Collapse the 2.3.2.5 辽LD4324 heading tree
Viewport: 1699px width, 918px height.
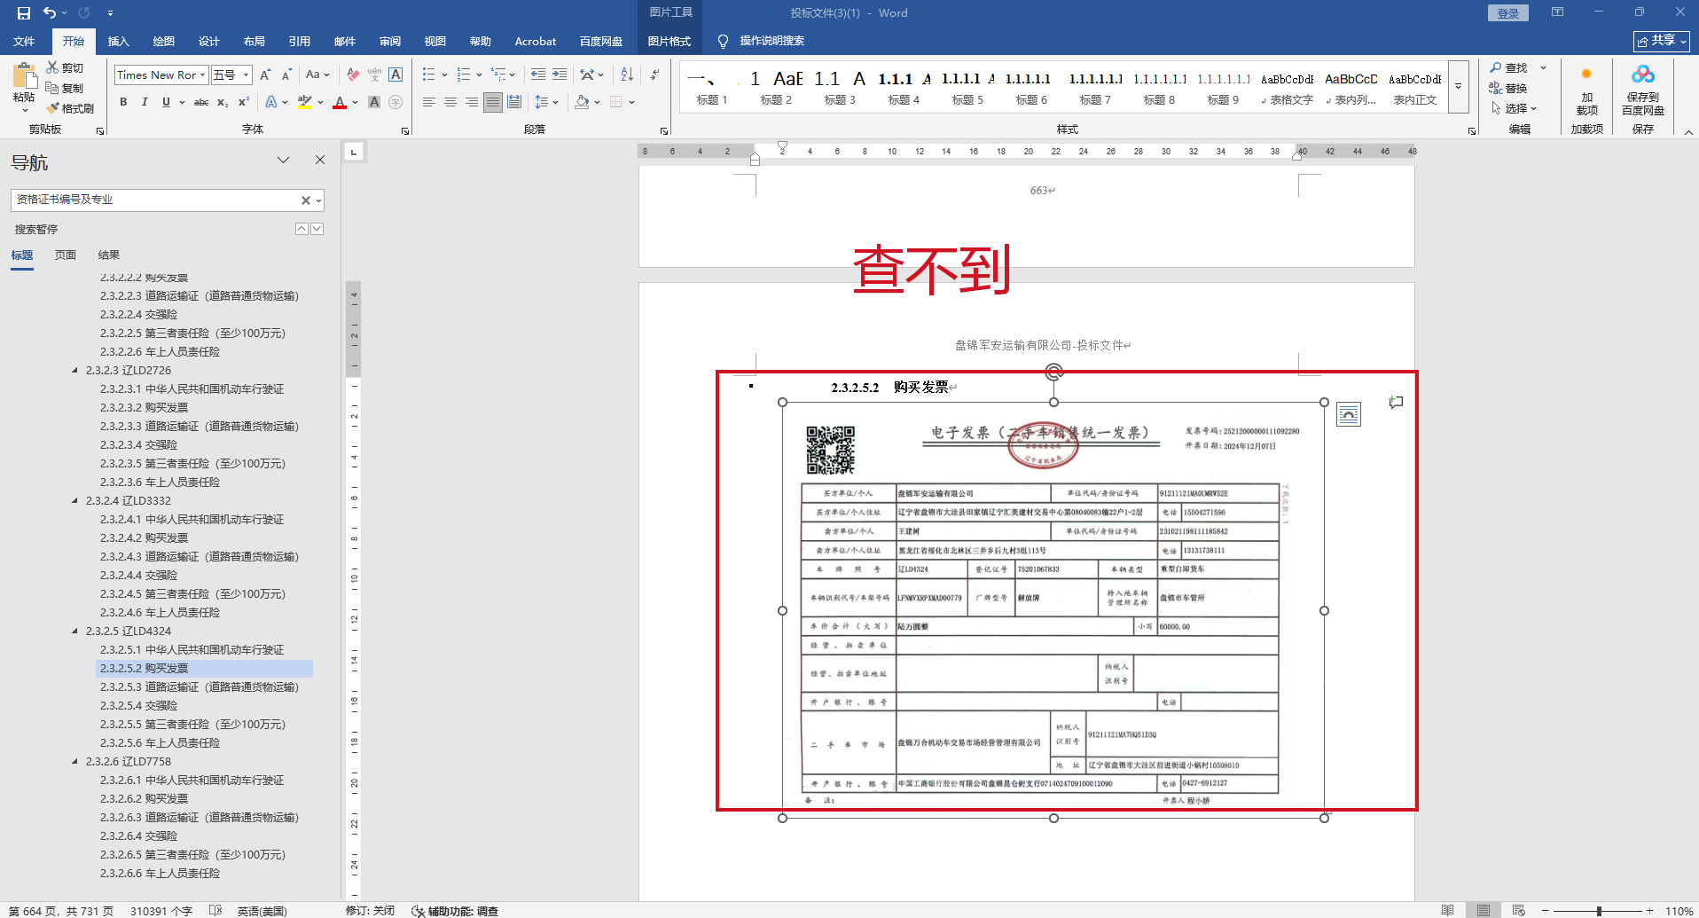coord(75,632)
